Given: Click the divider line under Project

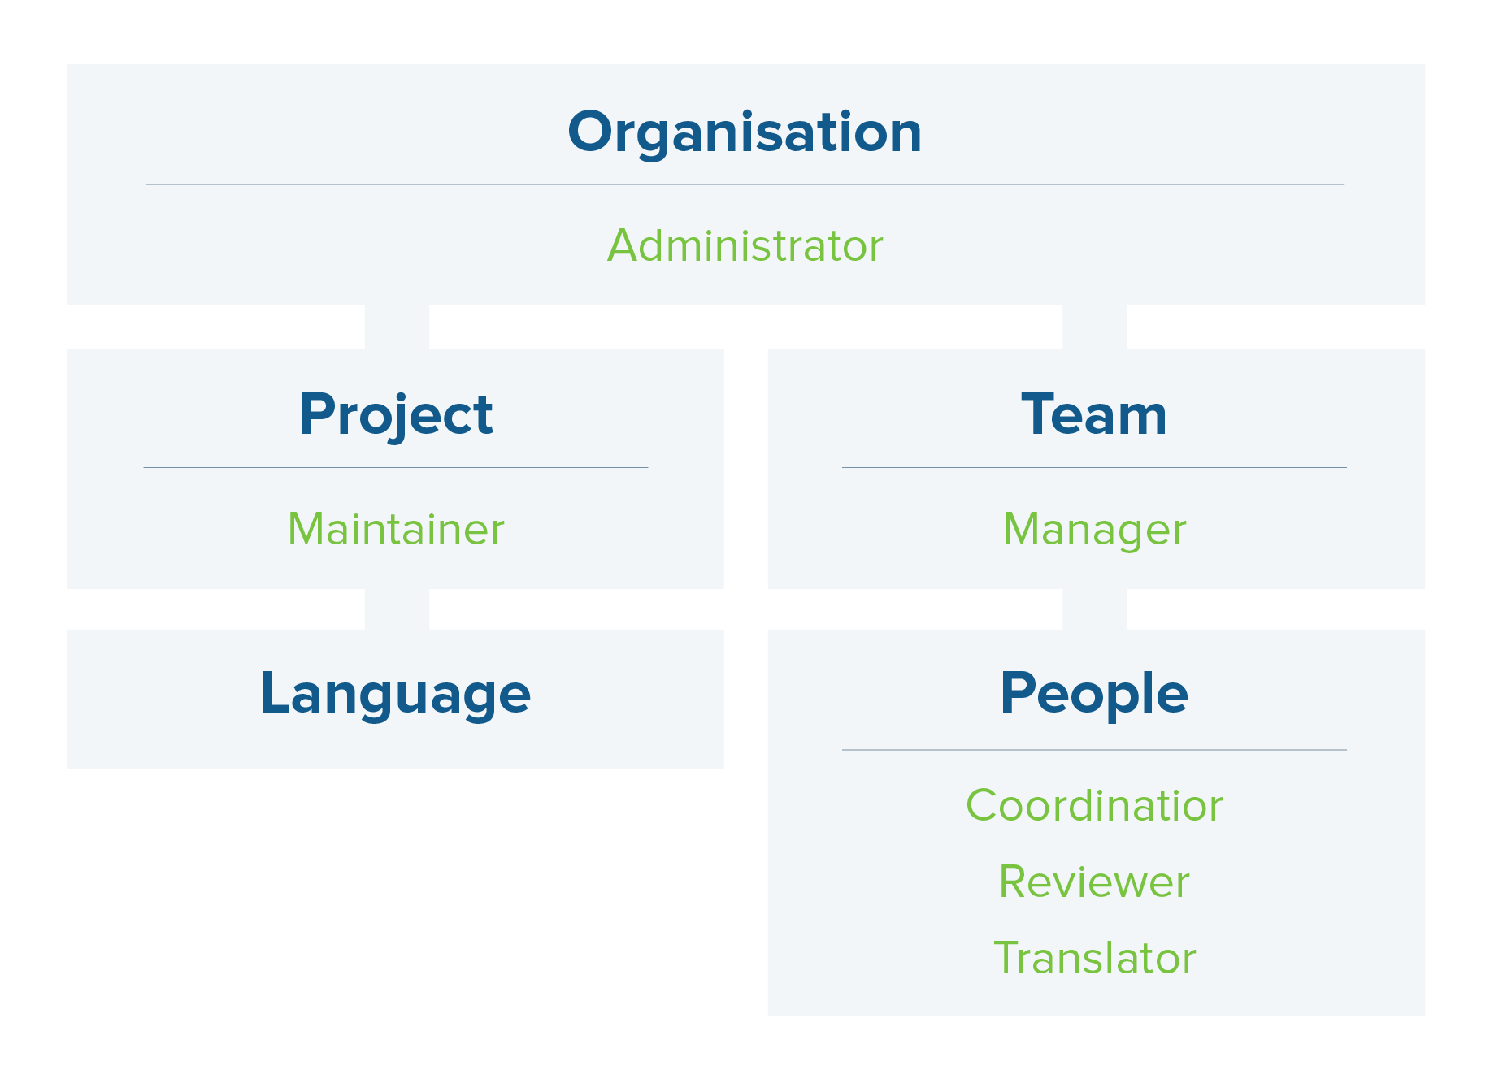Looking at the screenshot, I should coord(396,467).
